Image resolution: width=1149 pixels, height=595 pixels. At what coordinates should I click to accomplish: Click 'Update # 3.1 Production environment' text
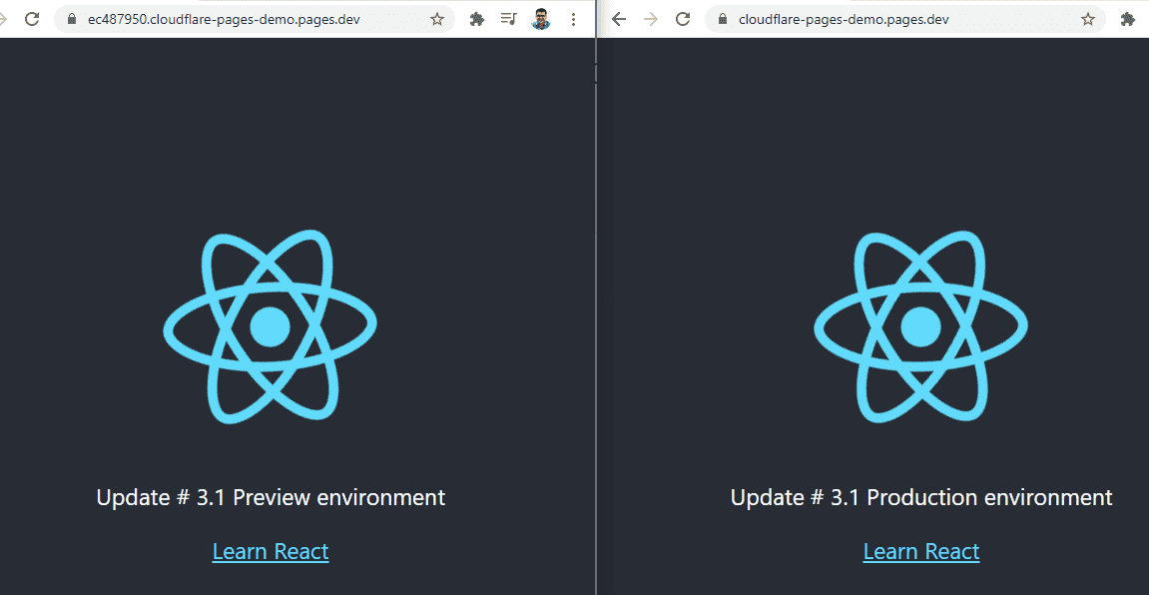(921, 497)
